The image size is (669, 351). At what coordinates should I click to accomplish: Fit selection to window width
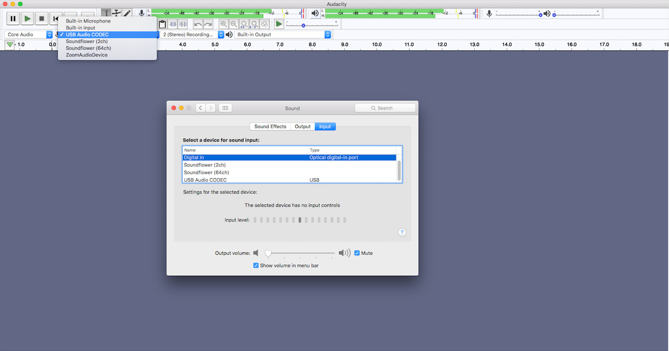coord(244,24)
